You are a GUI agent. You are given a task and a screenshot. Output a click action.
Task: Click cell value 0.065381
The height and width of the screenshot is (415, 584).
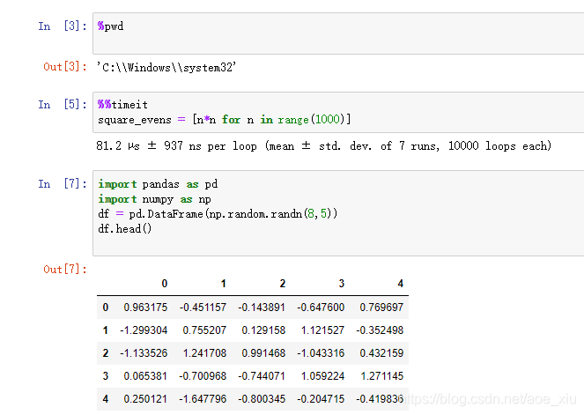(x=145, y=376)
